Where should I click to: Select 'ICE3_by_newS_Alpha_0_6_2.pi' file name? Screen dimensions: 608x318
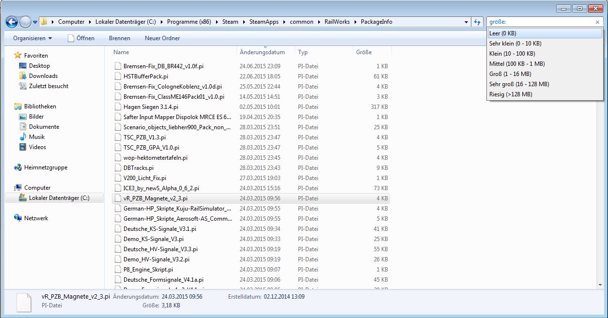161,188
